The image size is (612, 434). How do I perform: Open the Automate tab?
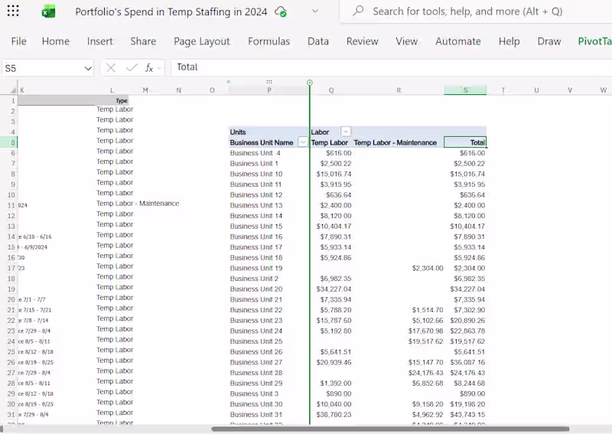tap(457, 41)
